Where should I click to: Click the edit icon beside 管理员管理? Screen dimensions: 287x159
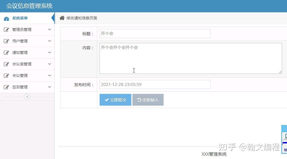(x=7, y=30)
